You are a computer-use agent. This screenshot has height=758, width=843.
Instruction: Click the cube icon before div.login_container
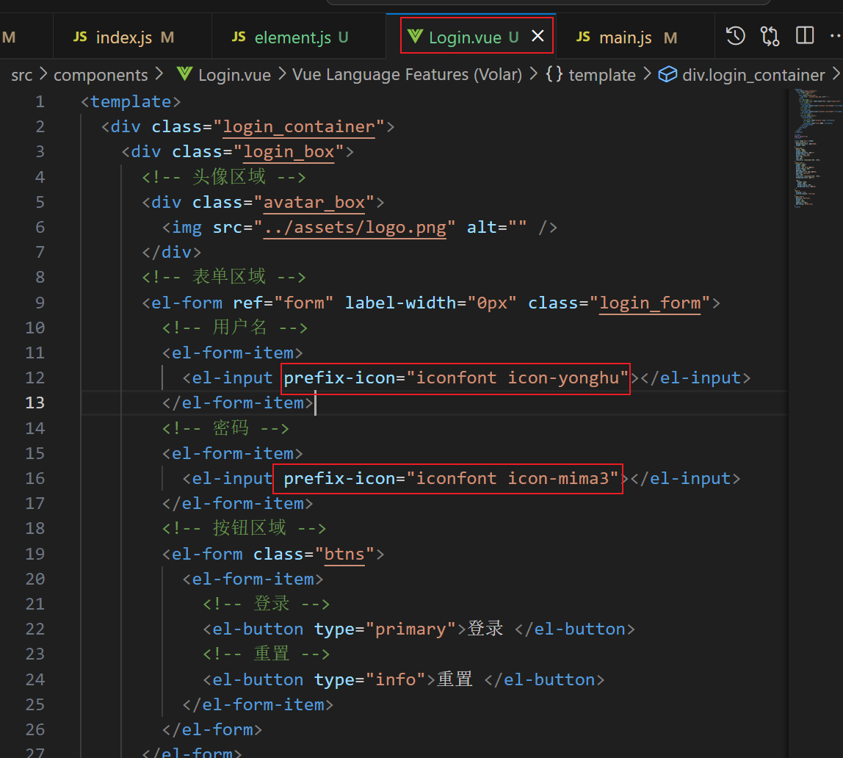point(667,74)
